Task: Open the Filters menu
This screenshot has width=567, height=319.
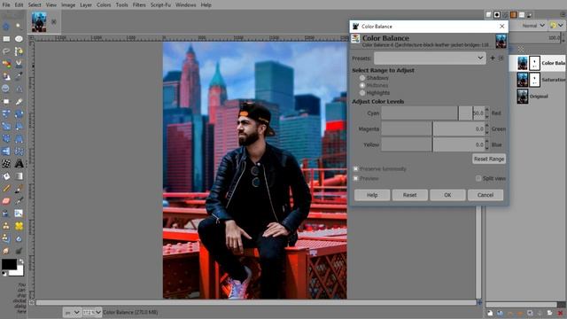Action: (x=139, y=5)
